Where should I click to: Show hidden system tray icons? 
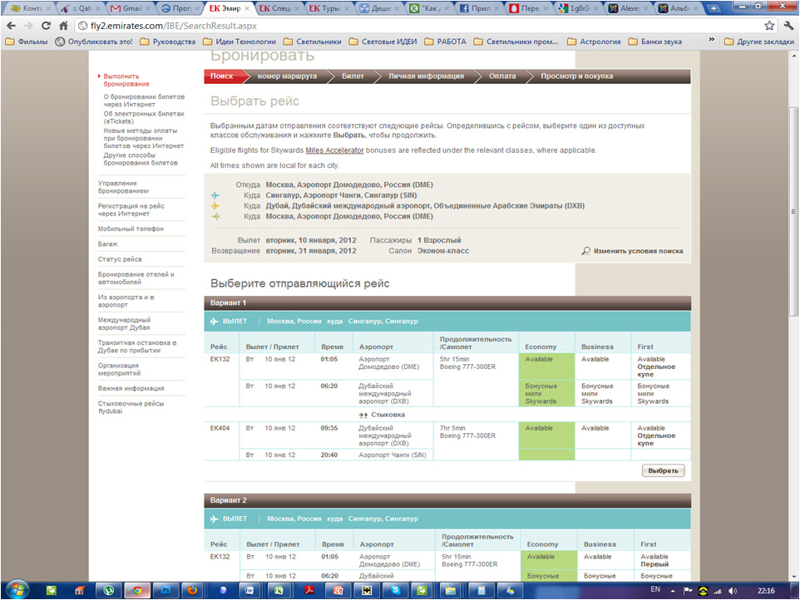coord(673,592)
